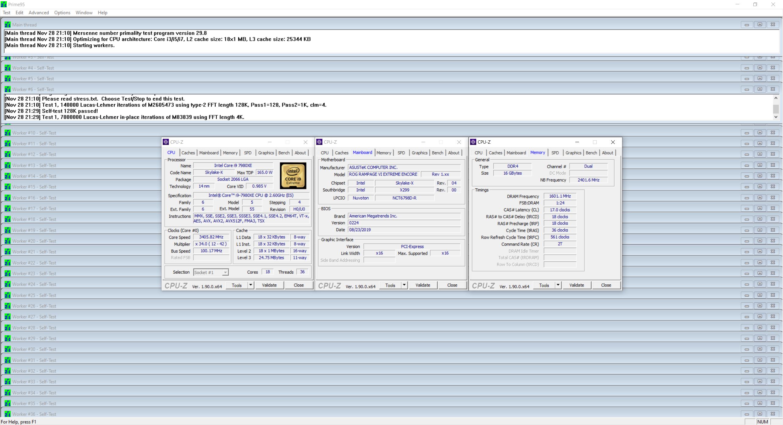783x425 pixels.
Task: Click the Prime95 application icon in the title bar
Action: click(4, 4)
